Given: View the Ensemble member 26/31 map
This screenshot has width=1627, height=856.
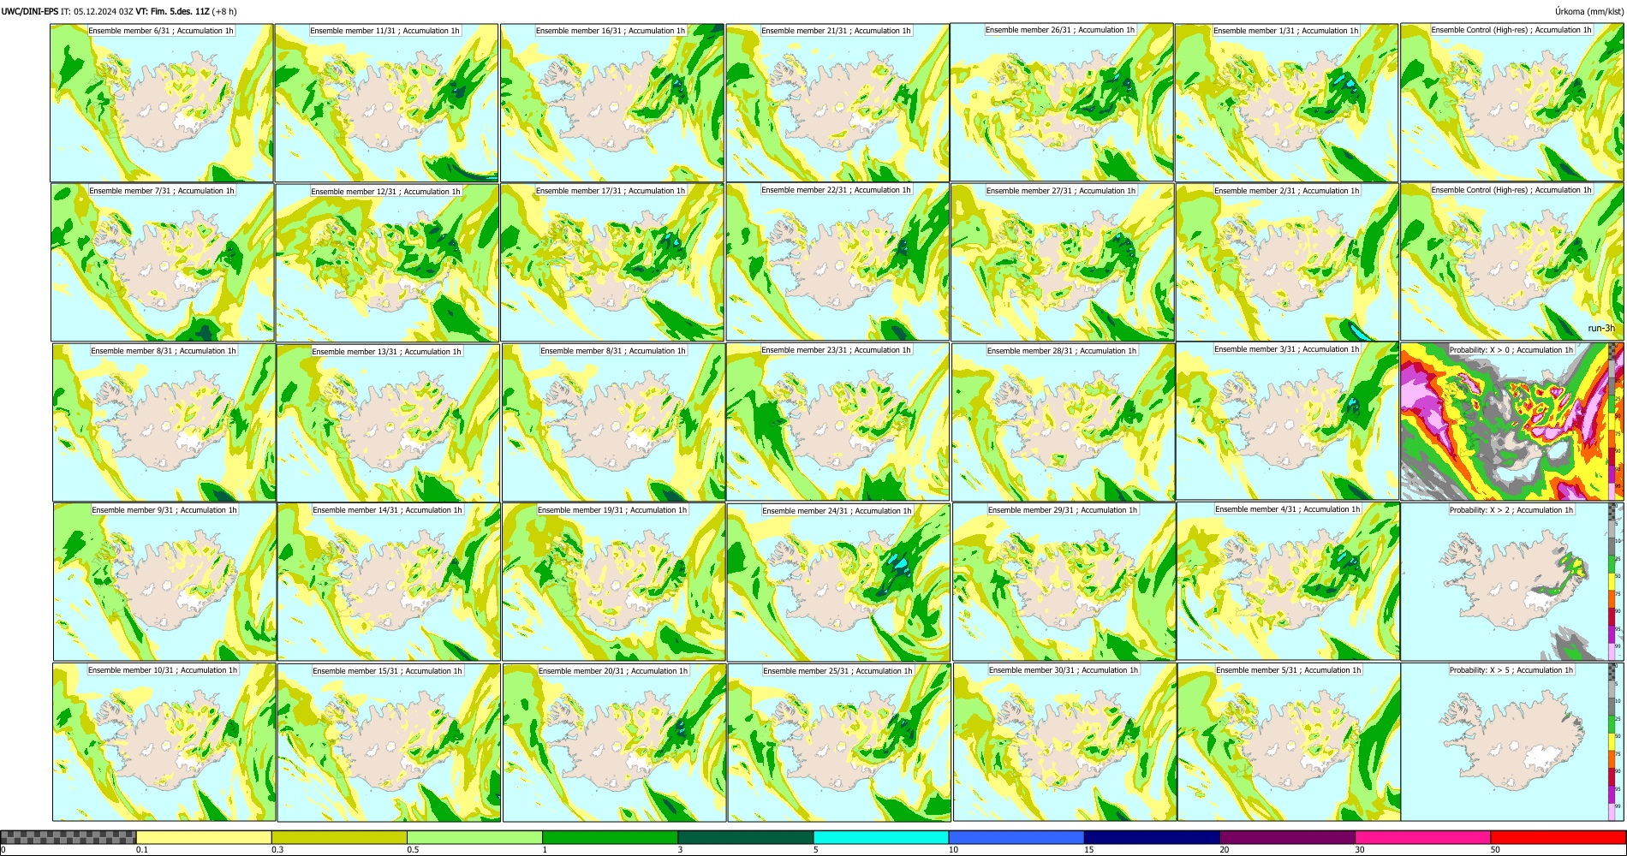Looking at the screenshot, I should point(1062,102).
